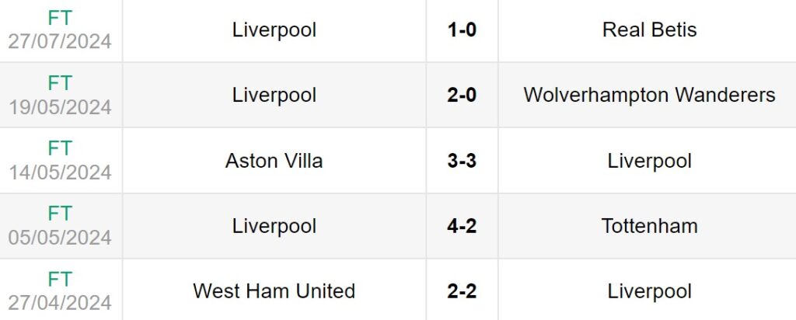Image resolution: width=796 pixels, height=320 pixels.
Task: Open Aston Villa team link
Action: (x=274, y=161)
